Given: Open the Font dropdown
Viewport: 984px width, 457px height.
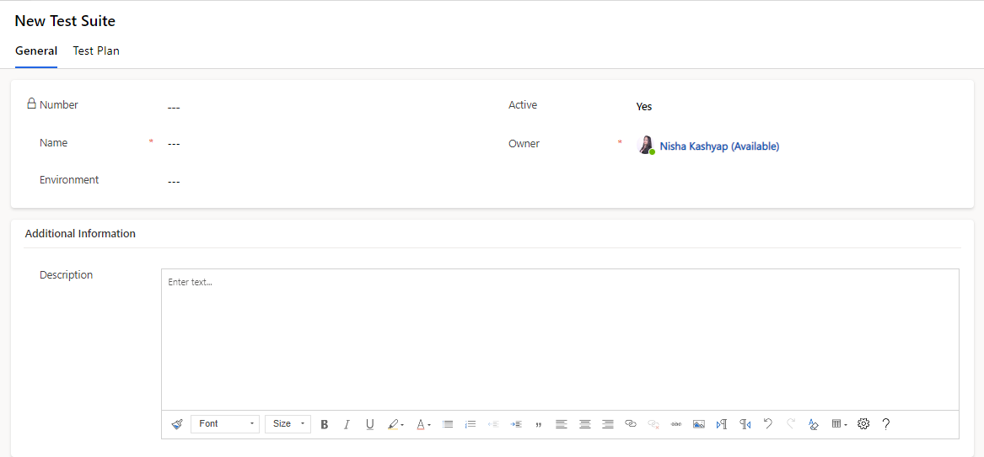Looking at the screenshot, I should 225,424.
